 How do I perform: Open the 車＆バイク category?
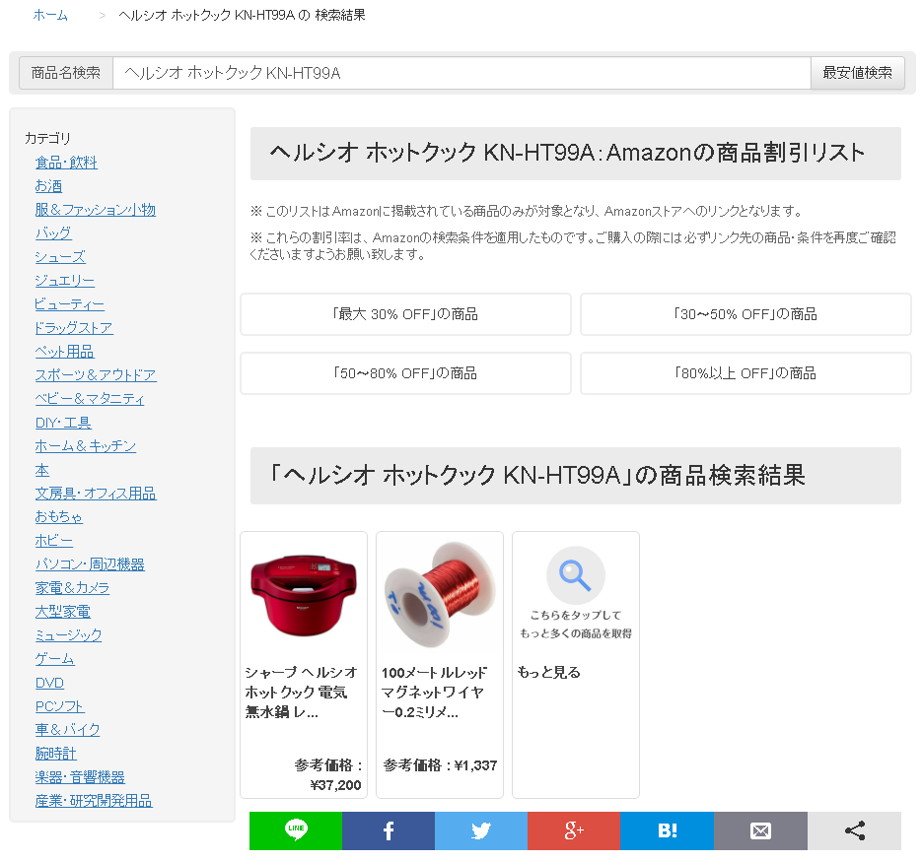click(68, 730)
